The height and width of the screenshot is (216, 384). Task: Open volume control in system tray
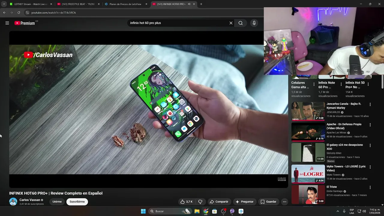[x=364, y=211]
